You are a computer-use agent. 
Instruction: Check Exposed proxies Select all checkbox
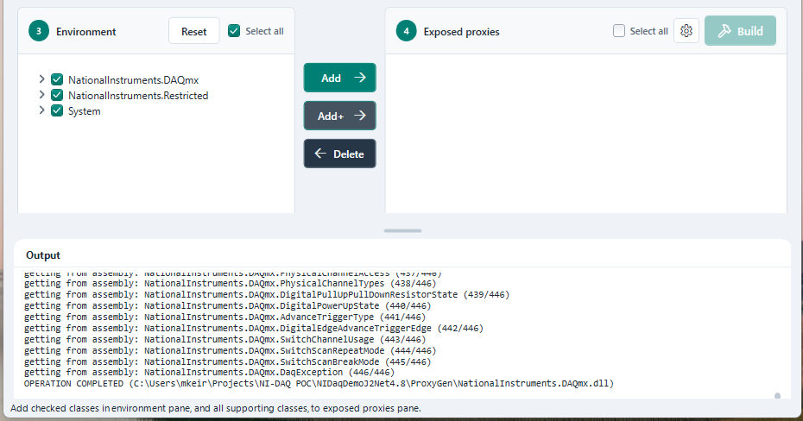click(x=619, y=31)
